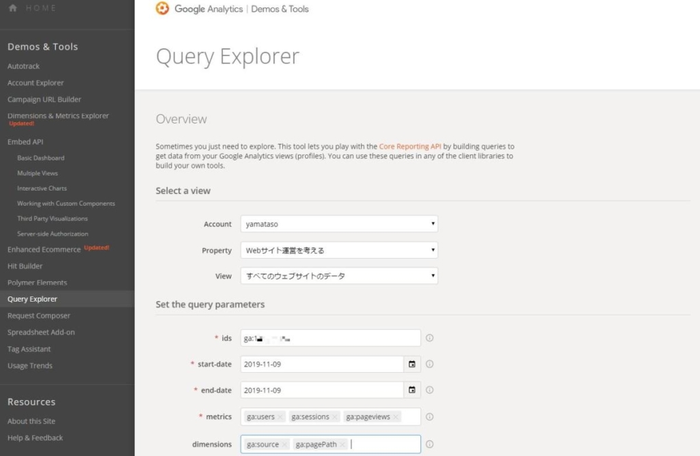700x456 pixels.
Task: Remove the ga:sessions metric chip
Action: [335, 416]
